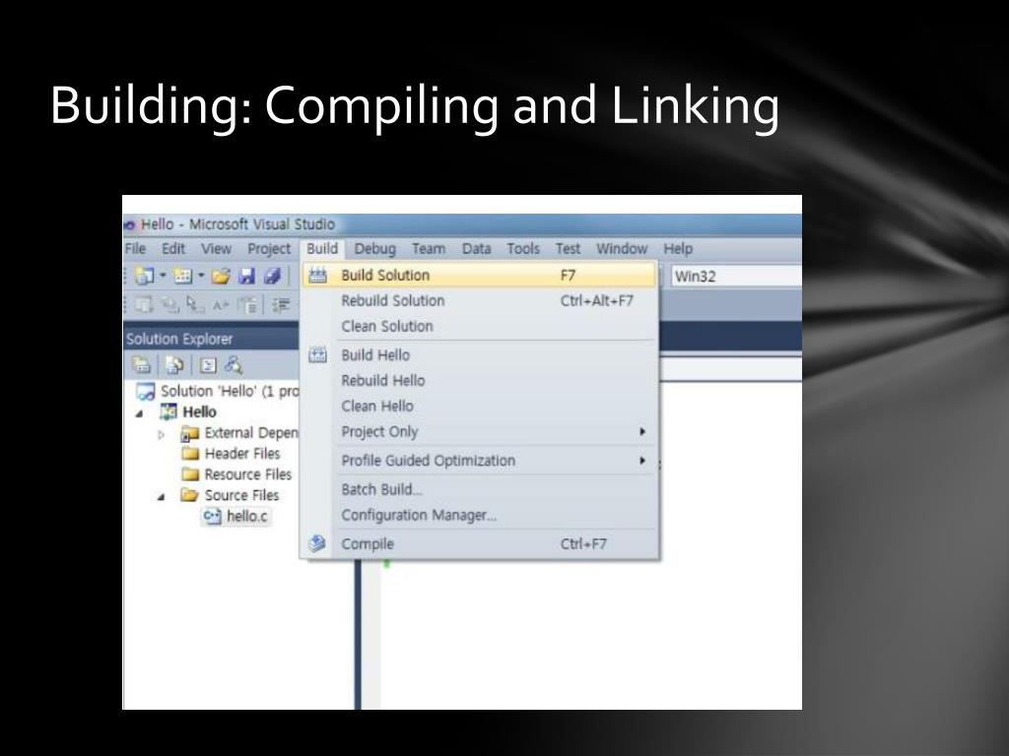Click the Complete Word 'A' icon
The height and width of the screenshot is (756, 1009).
pyautogui.click(x=221, y=305)
